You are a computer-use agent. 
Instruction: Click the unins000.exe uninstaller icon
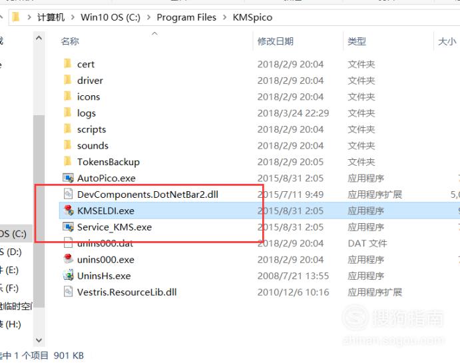coord(68,259)
